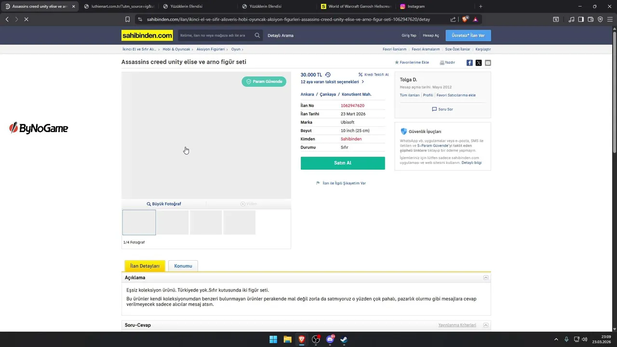617x347 pixels.
Task: Click the sahibinden.com logo
Action: (147, 35)
